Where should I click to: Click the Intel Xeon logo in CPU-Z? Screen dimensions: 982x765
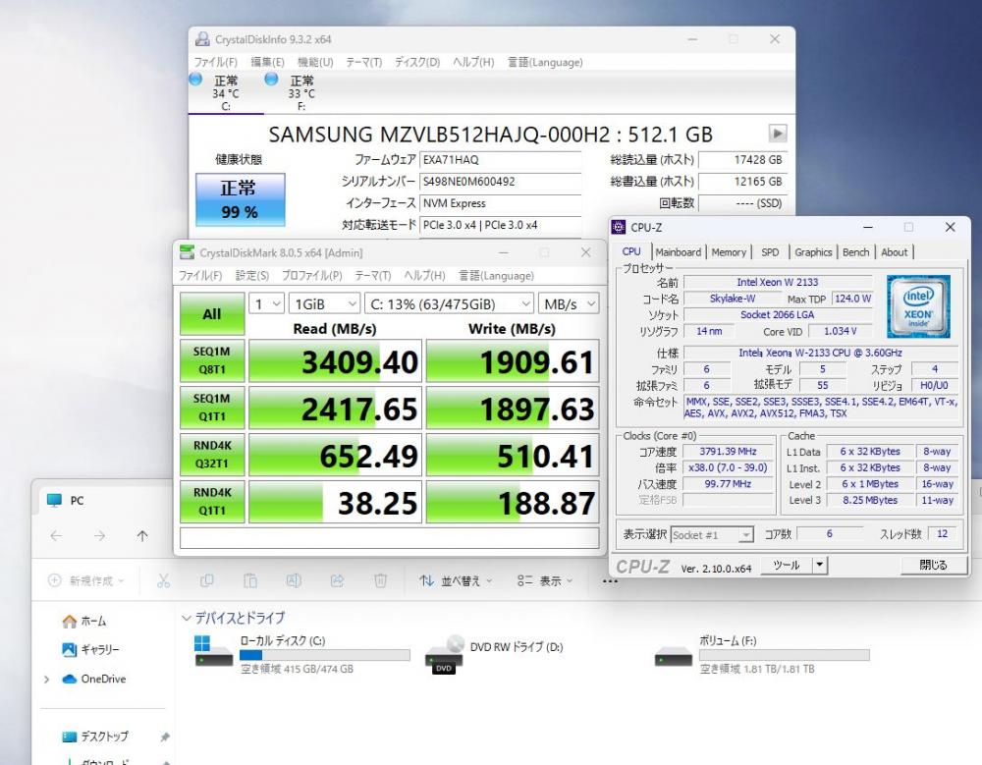[x=918, y=306]
